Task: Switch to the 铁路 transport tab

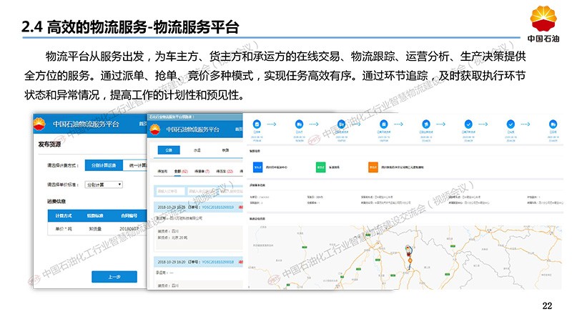Action: (225, 150)
